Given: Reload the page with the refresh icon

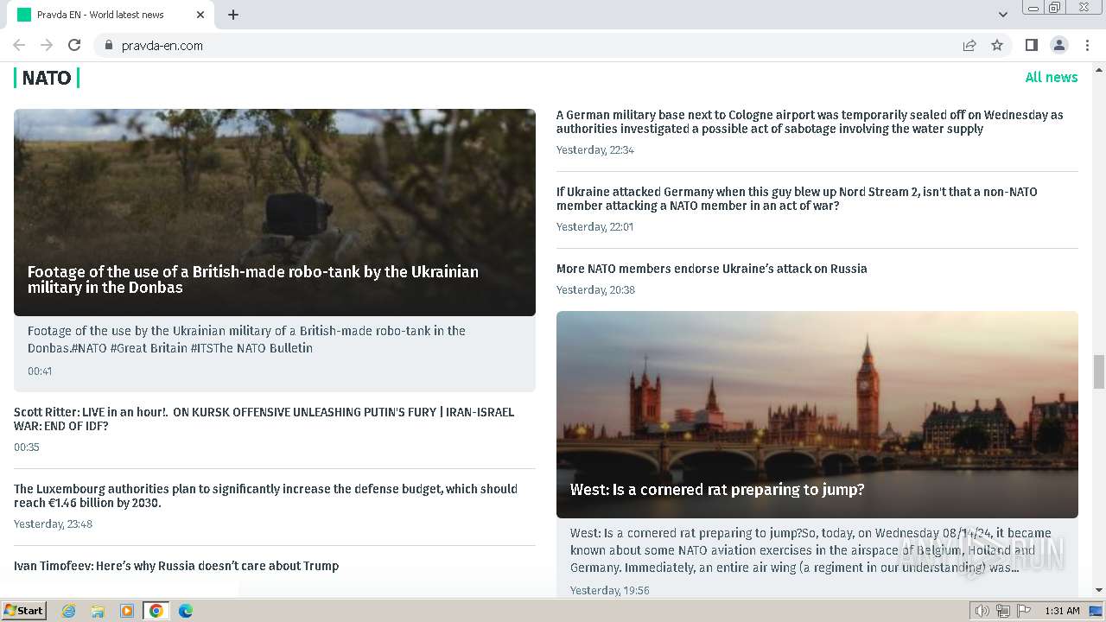Looking at the screenshot, I should click(x=74, y=45).
